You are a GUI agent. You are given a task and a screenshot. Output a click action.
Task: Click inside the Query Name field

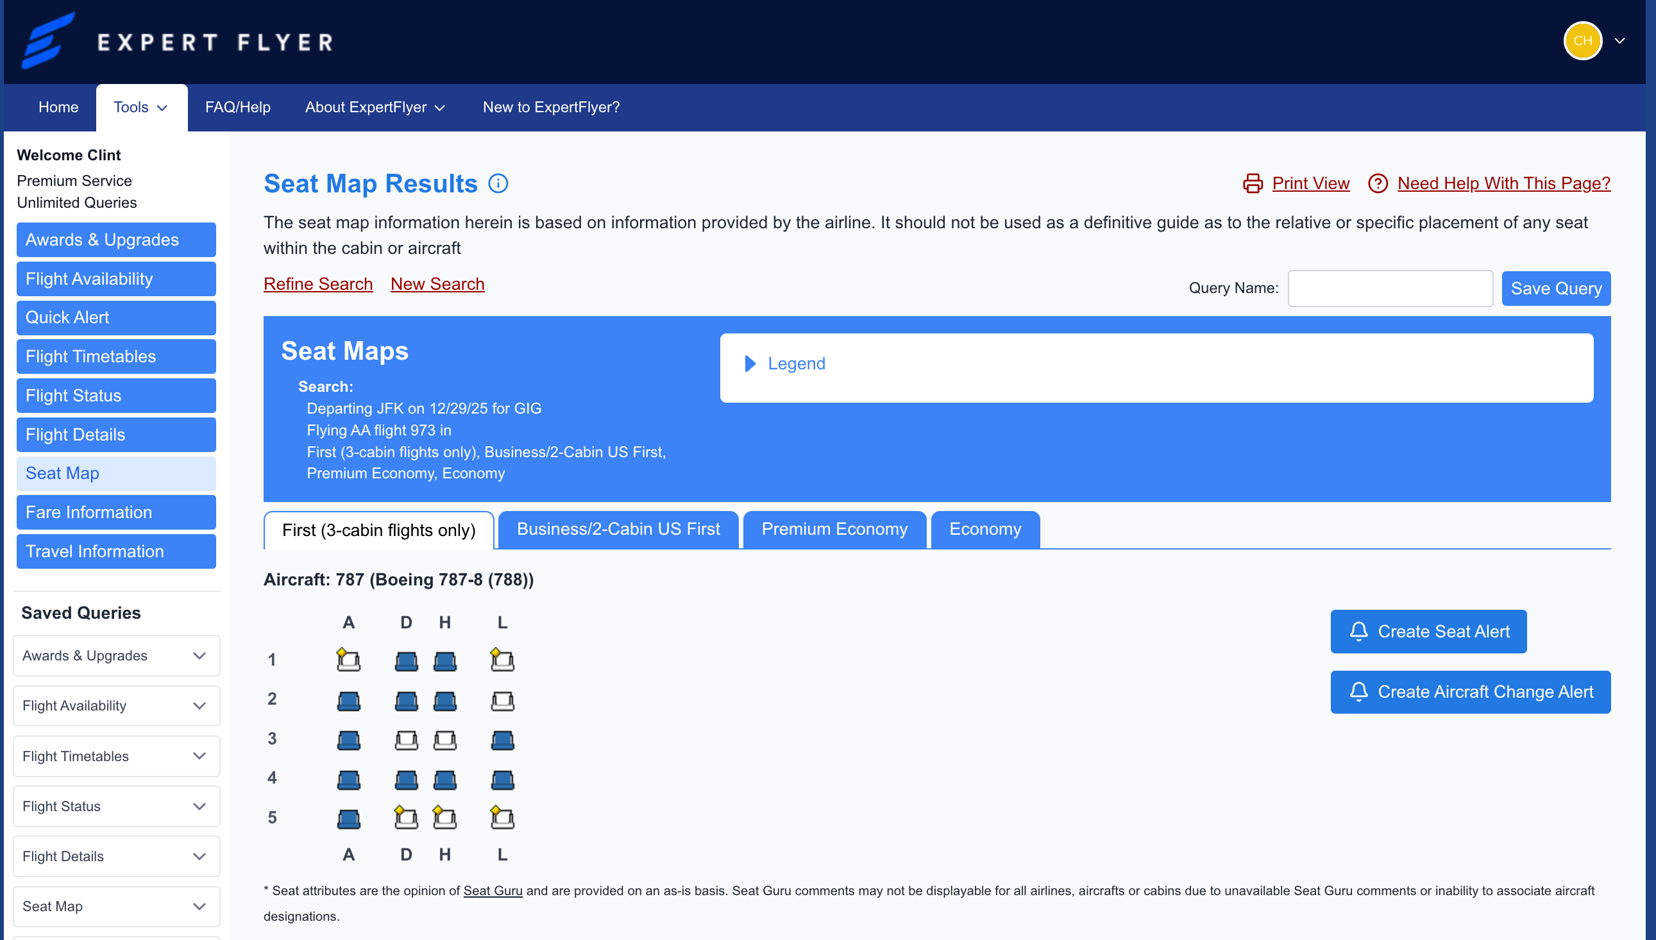(1389, 288)
